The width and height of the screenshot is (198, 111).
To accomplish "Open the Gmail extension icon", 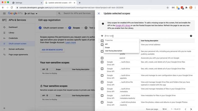I will [173, 8].
